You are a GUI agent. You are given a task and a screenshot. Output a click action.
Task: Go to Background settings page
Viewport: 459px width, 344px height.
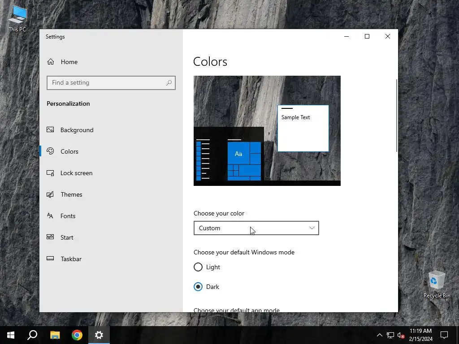111,130
